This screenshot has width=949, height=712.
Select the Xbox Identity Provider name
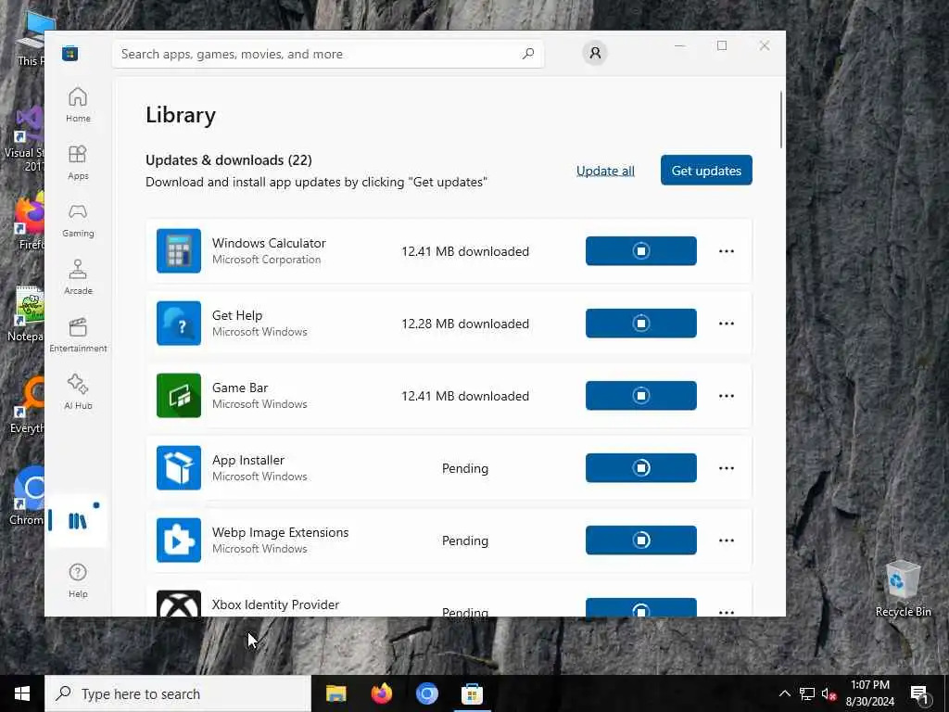pos(275,604)
